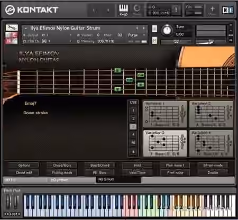Open instrument edit via wrench icon

[x=12, y=28]
